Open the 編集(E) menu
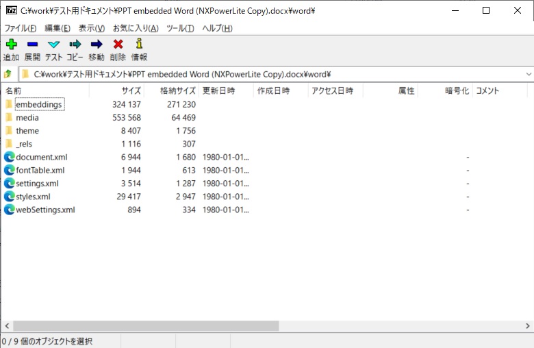The image size is (534, 348). click(x=58, y=28)
